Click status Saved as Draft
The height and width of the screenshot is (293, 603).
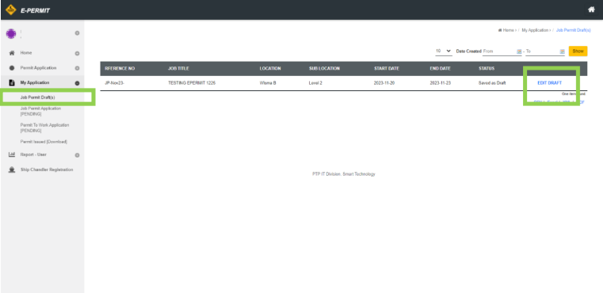point(492,83)
